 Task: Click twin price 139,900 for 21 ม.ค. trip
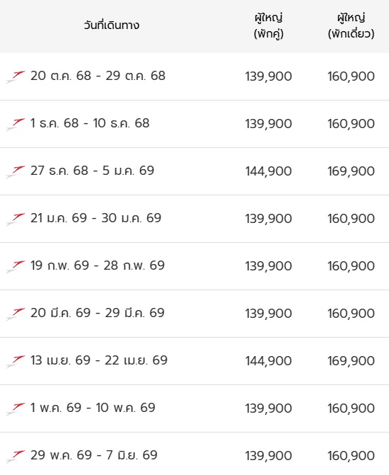click(269, 219)
